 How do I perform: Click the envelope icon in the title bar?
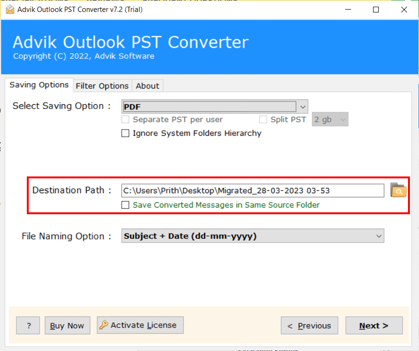(x=10, y=9)
